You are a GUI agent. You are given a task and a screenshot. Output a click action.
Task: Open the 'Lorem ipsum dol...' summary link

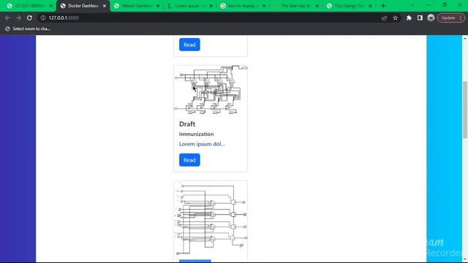click(x=202, y=144)
